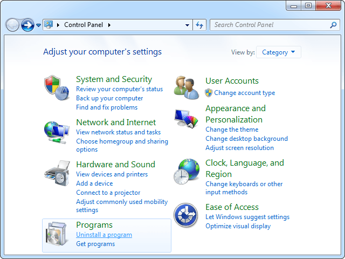Open the Change account type link
The height and width of the screenshot is (259, 345).
click(x=244, y=93)
